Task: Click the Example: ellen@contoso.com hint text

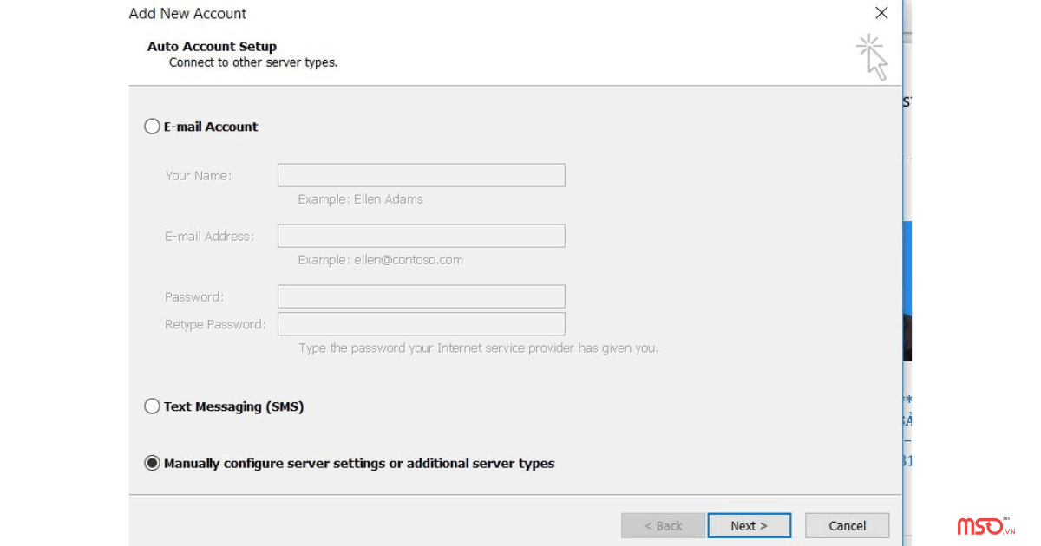Action: click(379, 259)
